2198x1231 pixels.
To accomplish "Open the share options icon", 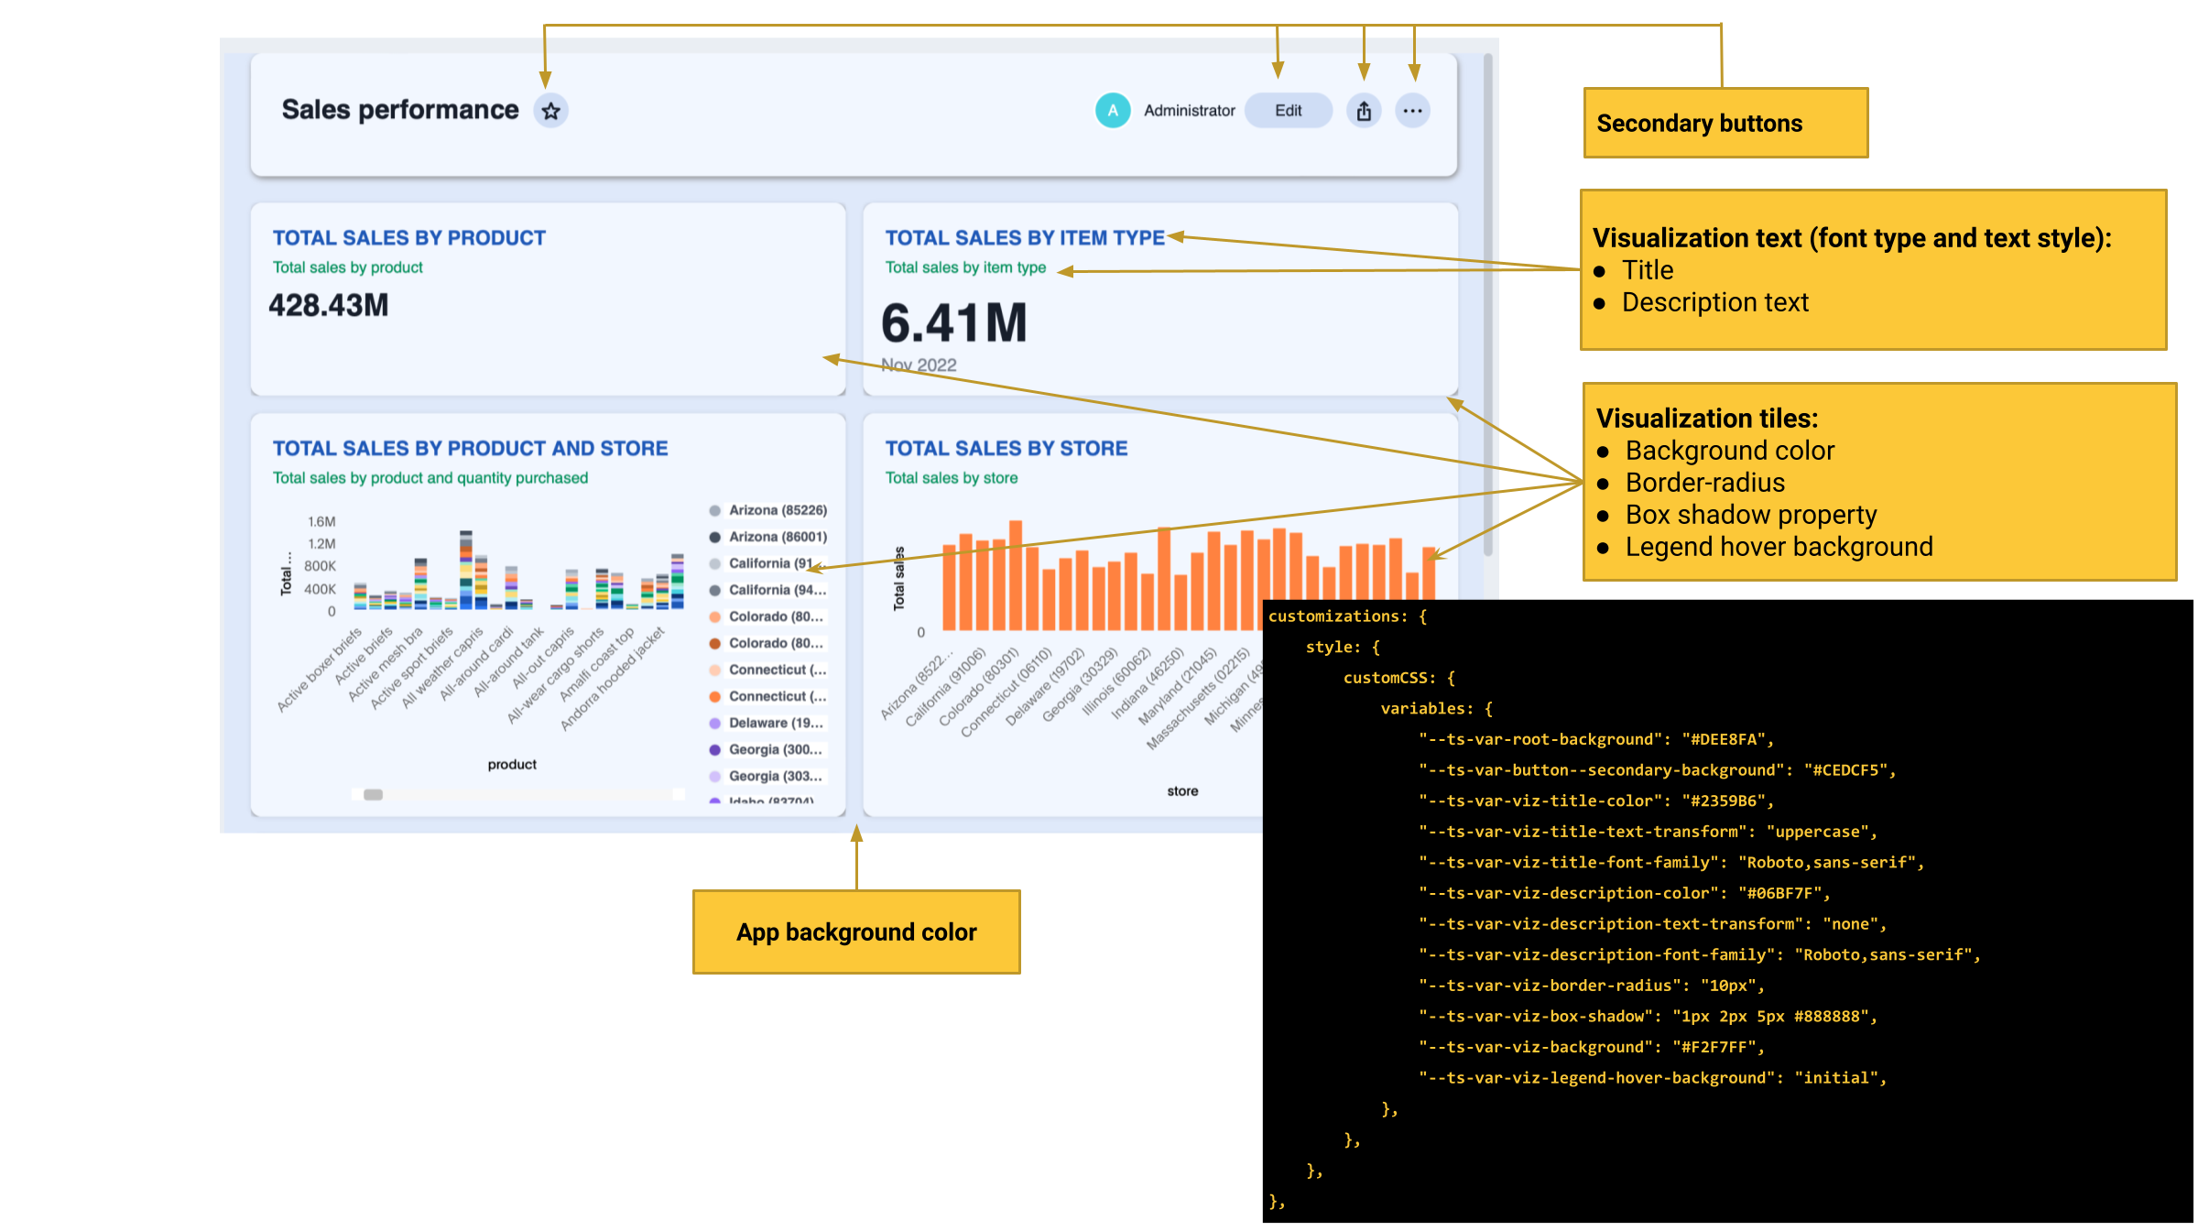I will pos(1364,110).
